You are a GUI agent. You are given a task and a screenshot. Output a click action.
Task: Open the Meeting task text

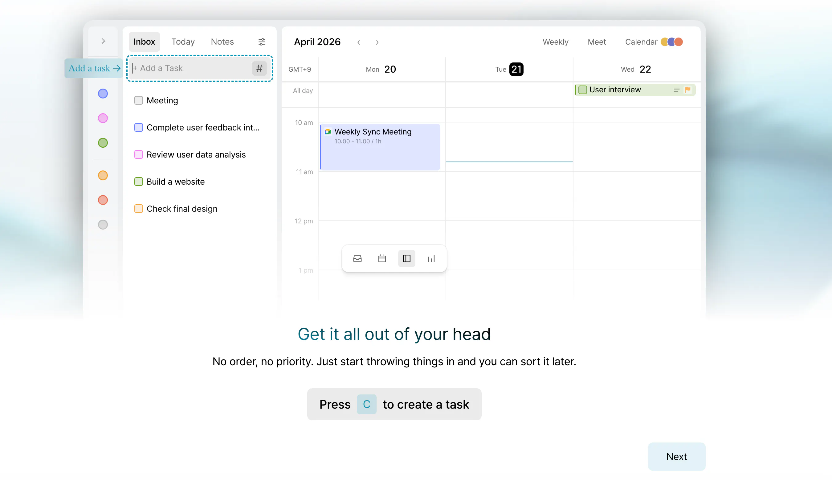[x=162, y=101]
